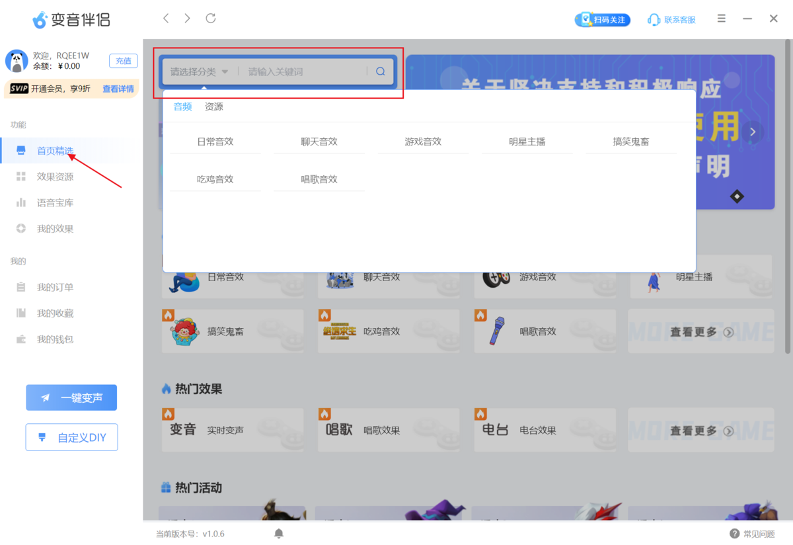Click the 充值 recharge button
The width and height of the screenshot is (793, 545).
(124, 61)
